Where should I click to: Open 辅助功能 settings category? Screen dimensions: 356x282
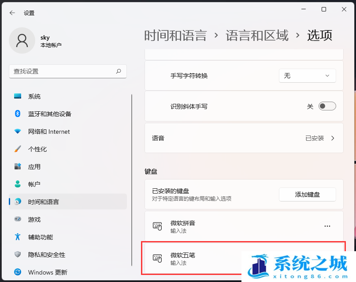(68, 237)
